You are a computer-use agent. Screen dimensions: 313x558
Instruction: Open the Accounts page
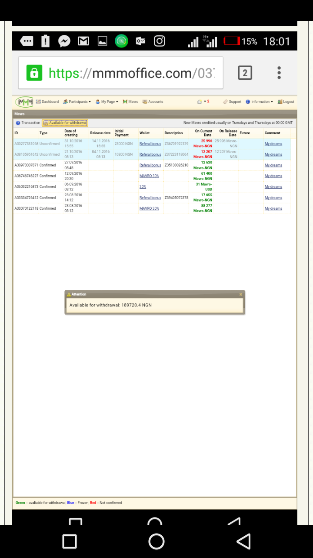coord(153,102)
